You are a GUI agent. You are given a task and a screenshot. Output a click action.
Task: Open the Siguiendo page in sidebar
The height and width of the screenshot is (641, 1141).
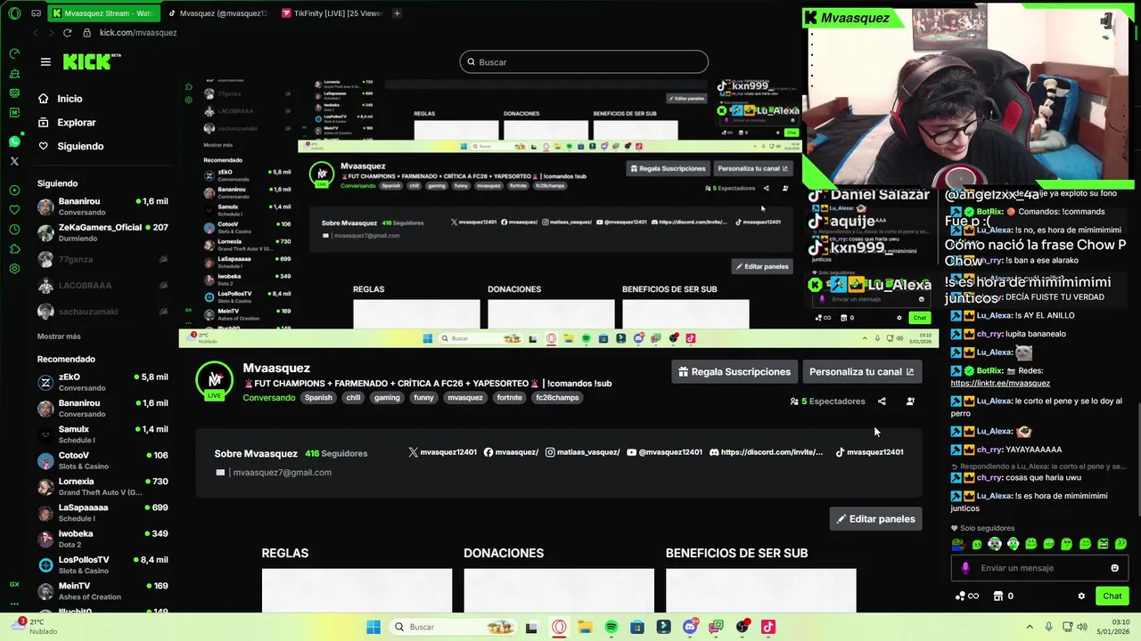click(x=80, y=146)
